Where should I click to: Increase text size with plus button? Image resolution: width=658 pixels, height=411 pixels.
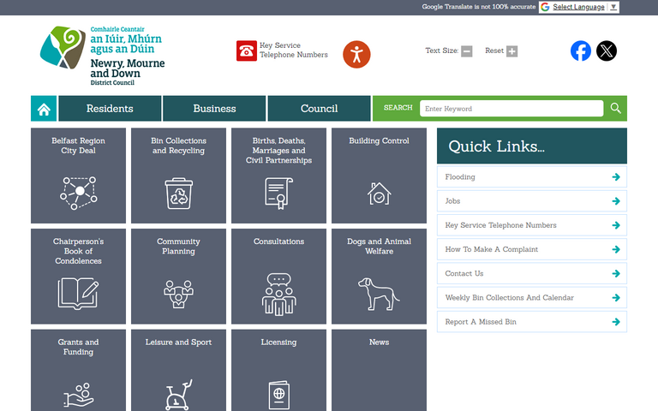[512, 51]
